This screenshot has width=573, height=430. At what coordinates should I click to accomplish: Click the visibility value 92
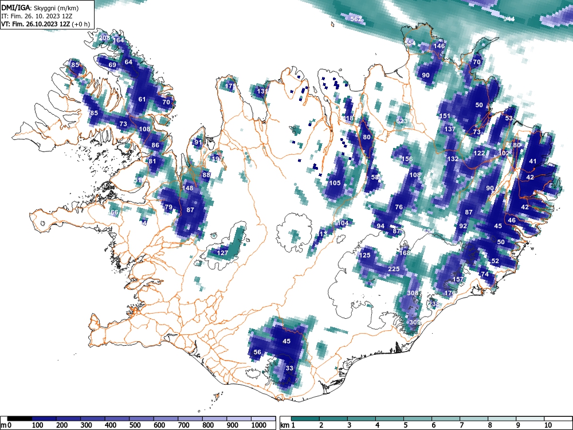click(463, 226)
